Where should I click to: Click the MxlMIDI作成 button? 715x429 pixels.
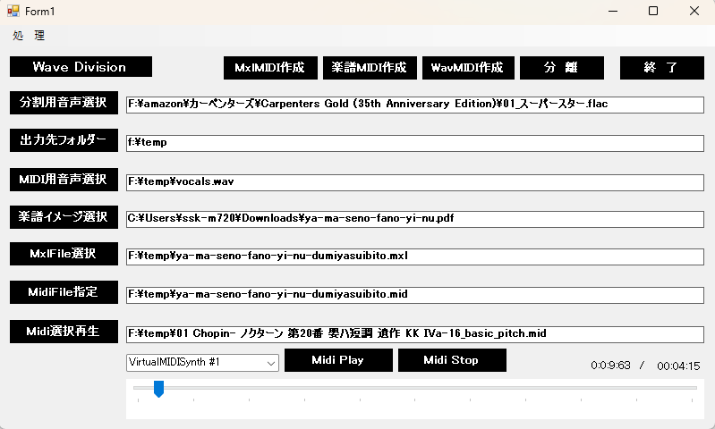[x=270, y=68]
